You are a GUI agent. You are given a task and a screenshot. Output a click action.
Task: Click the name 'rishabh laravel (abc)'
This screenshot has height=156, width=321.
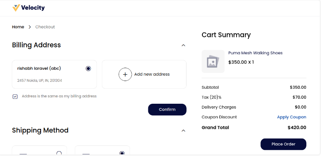[x=39, y=68]
